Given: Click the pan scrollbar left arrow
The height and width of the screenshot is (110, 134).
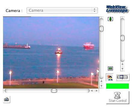Looking at the screenshot, I should click(x=92, y=91).
